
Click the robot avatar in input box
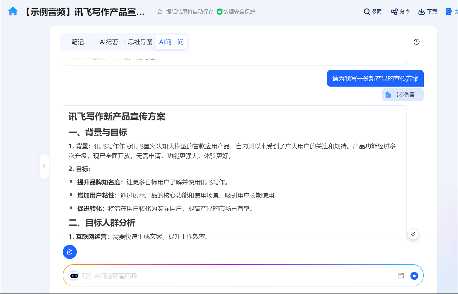[74, 276]
